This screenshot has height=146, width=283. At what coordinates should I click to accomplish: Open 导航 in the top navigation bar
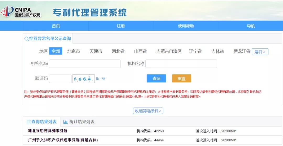(x=251, y=26)
